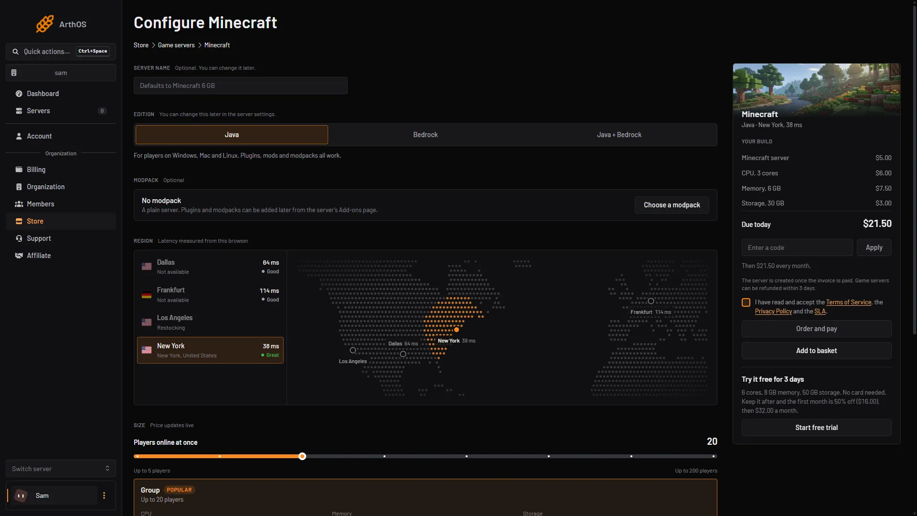This screenshot has height=516, width=917.
Task: Click the Support headset icon
Action: point(19,238)
